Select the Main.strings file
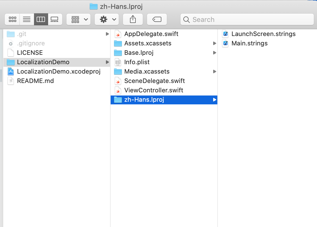The width and height of the screenshot is (317, 227). coord(250,43)
